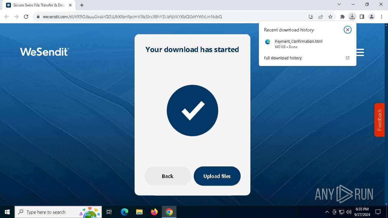Show hidden system tray icons
This screenshot has height=218, width=388.
327,212
